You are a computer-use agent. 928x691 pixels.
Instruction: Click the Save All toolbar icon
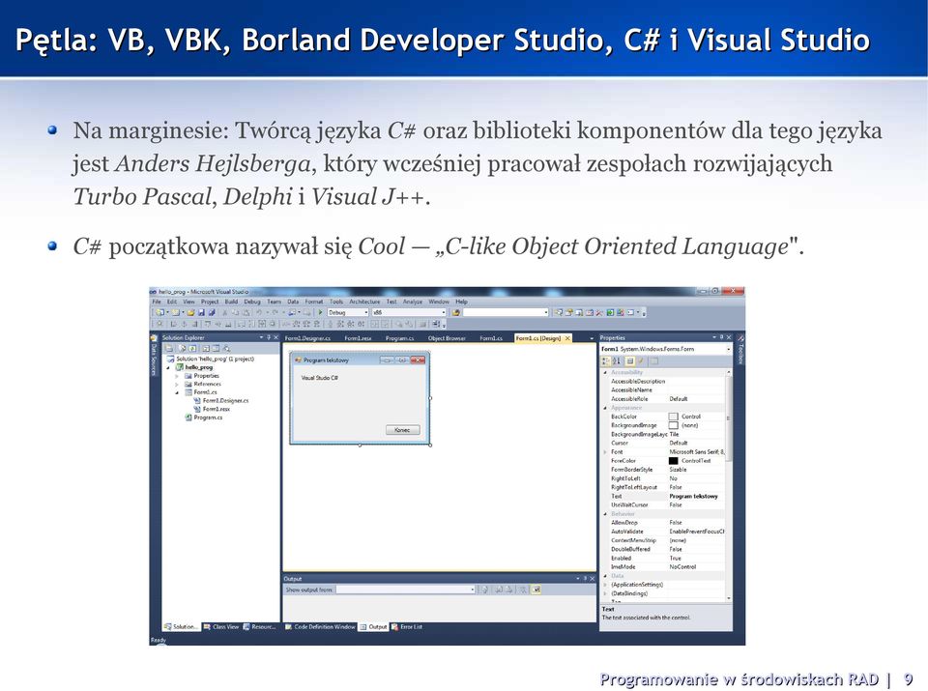212,312
